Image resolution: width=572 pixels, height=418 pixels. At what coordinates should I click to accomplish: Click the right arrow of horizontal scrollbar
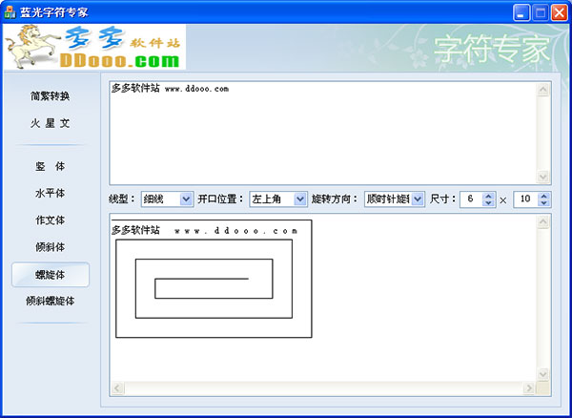(x=529, y=388)
